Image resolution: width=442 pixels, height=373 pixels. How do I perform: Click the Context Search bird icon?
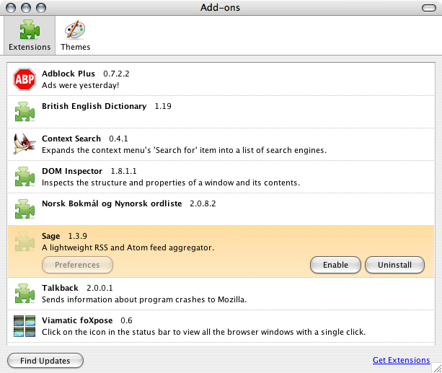(x=25, y=144)
